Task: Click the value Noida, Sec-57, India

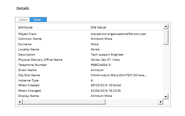Action: click(x=105, y=60)
